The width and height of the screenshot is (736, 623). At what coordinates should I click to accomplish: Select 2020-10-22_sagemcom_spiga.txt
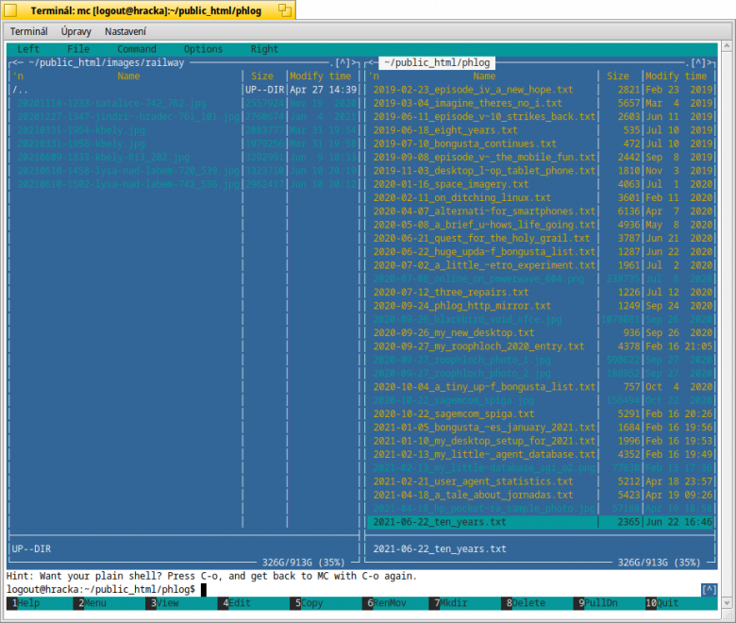click(540, 414)
